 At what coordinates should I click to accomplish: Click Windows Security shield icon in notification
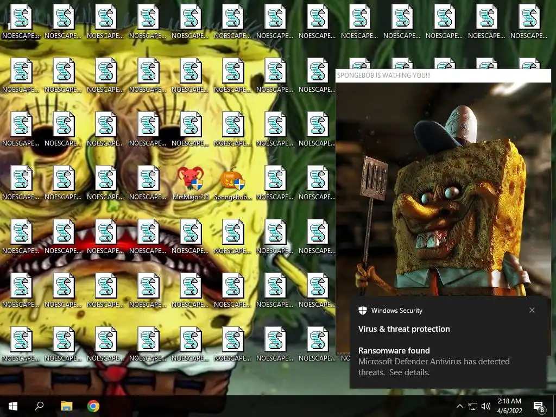[362, 311]
